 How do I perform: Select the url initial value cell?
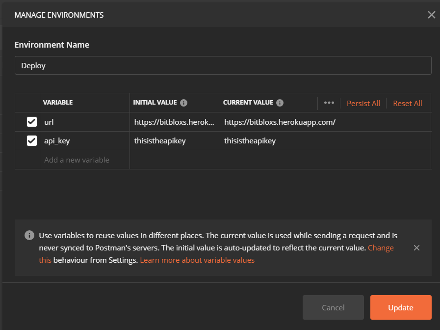(174, 122)
